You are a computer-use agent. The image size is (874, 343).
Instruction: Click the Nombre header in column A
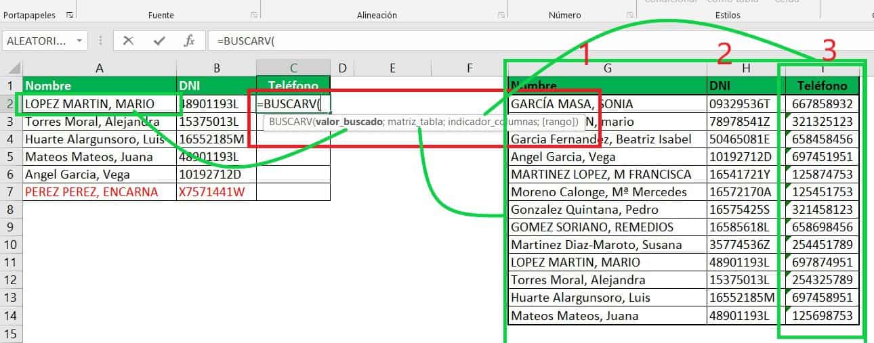[100, 86]
